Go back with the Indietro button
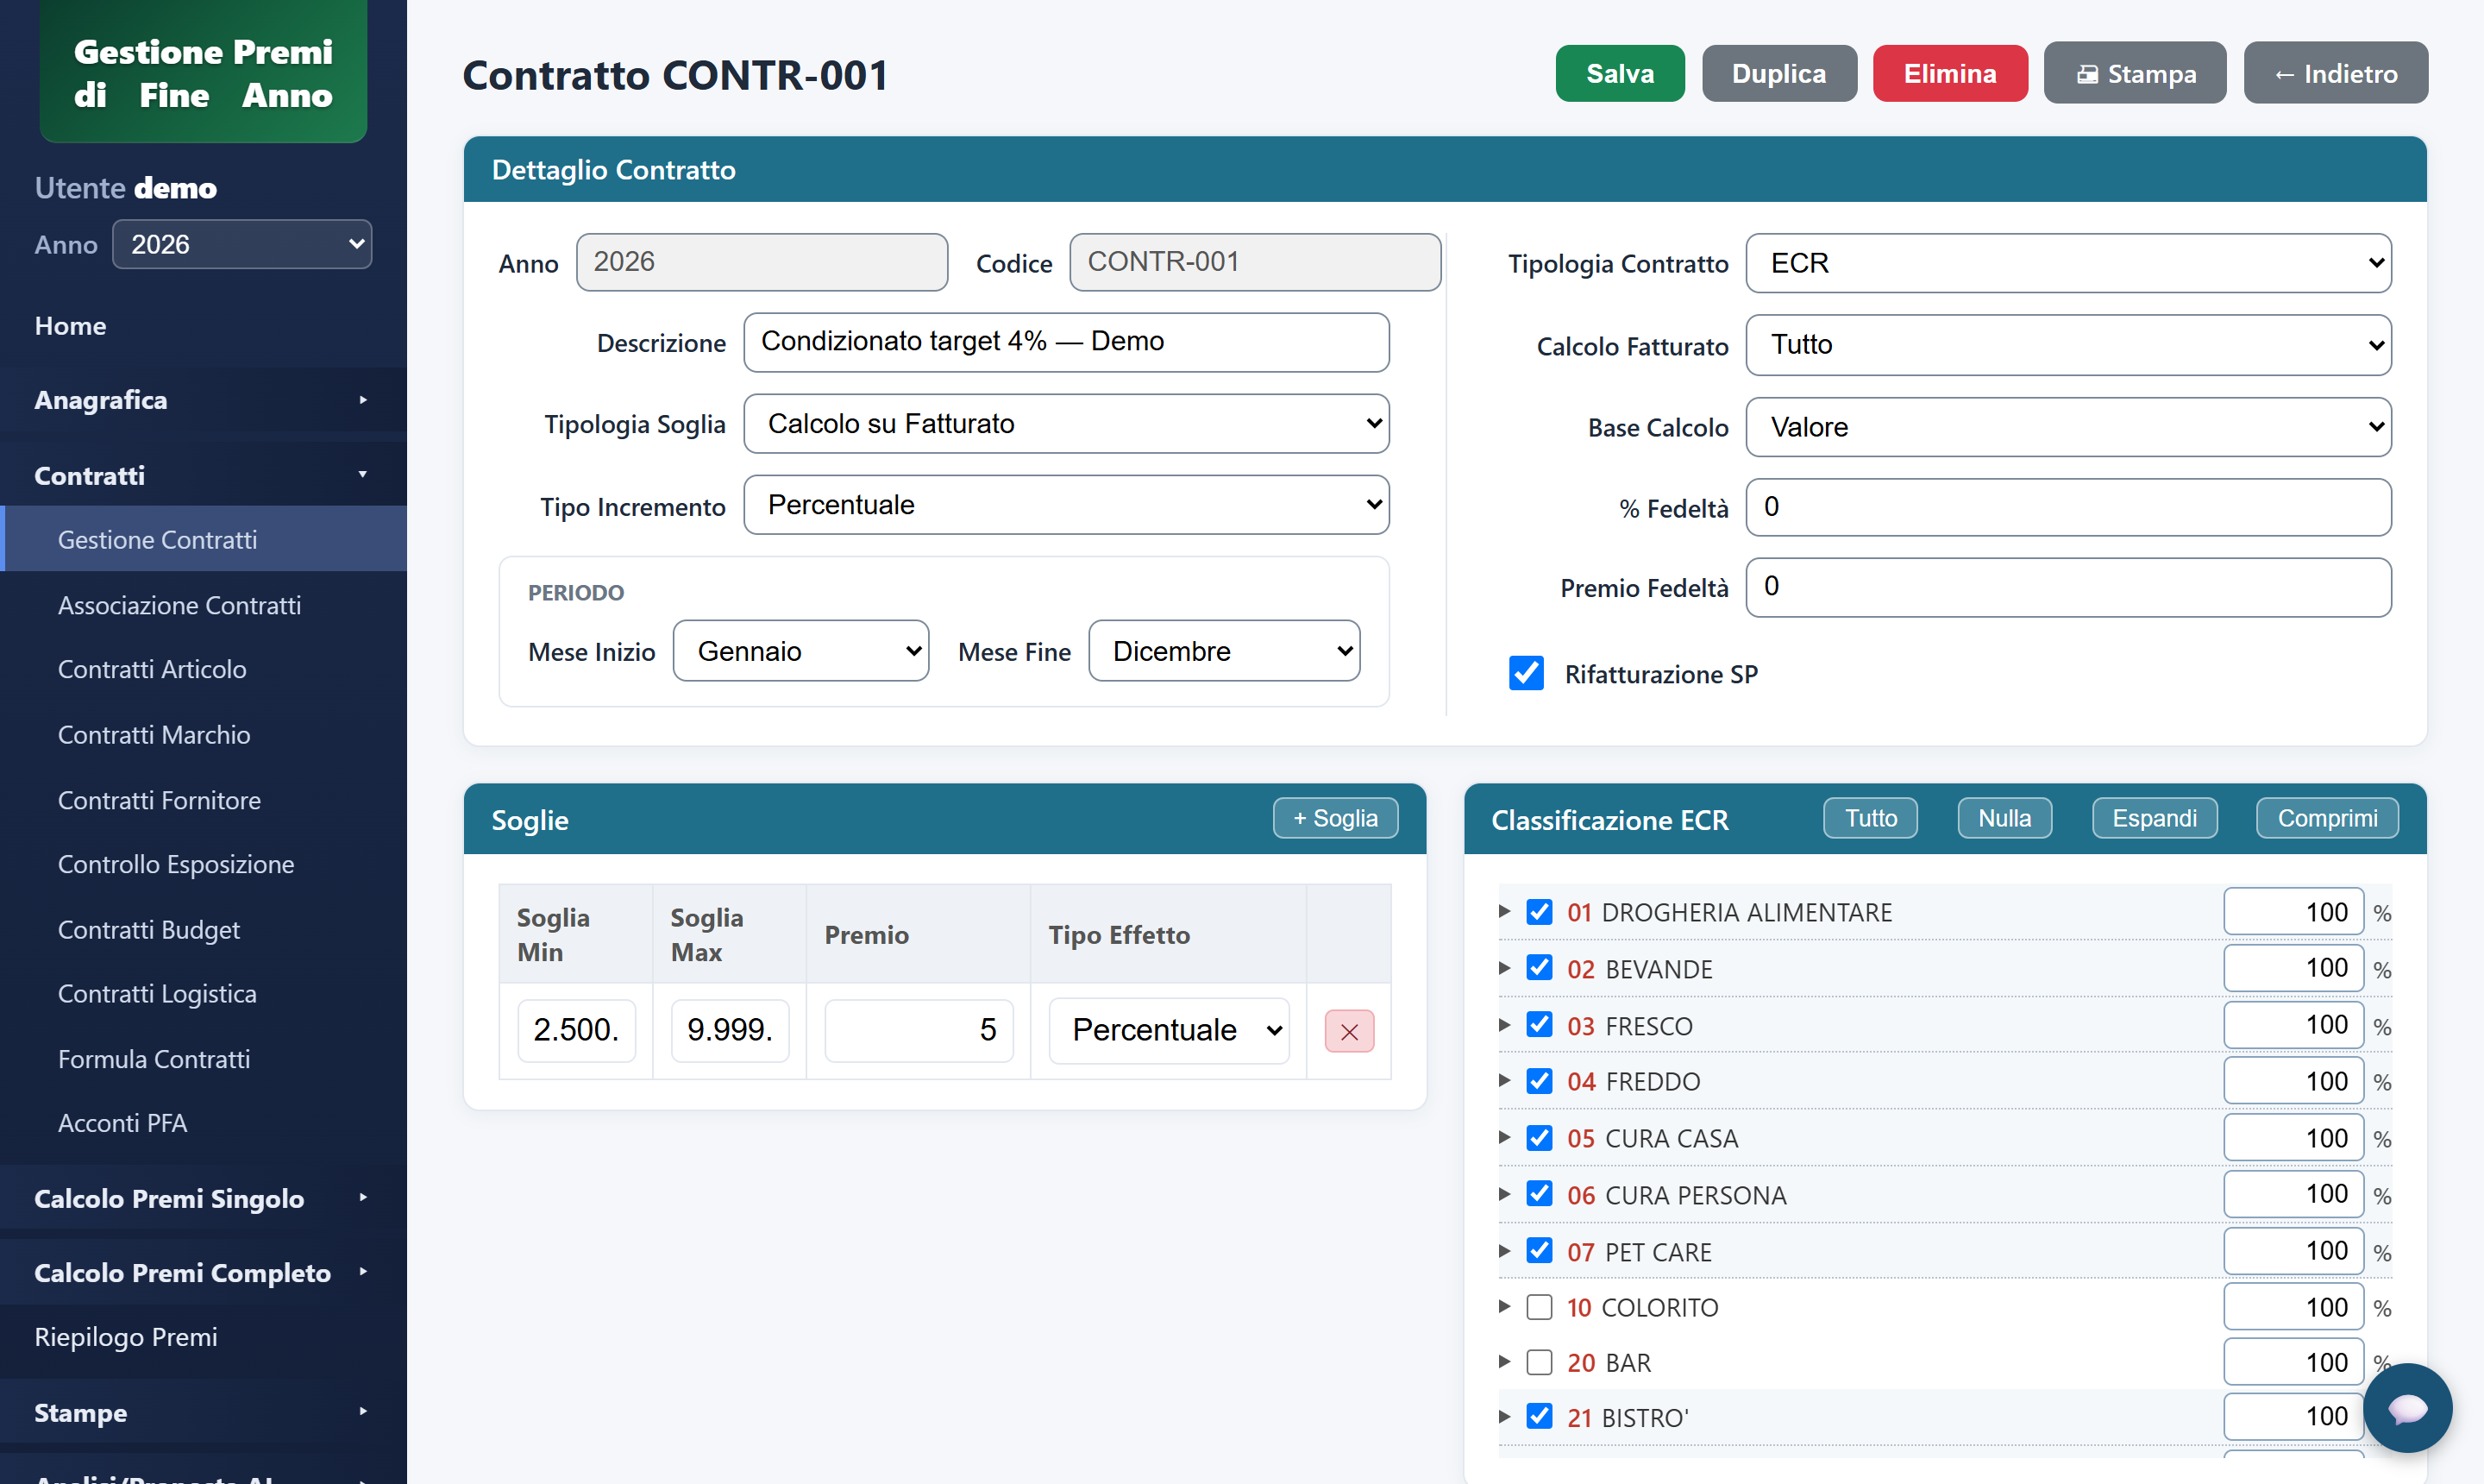The image size is (2484, 1484). click(x=2335, y=73)
